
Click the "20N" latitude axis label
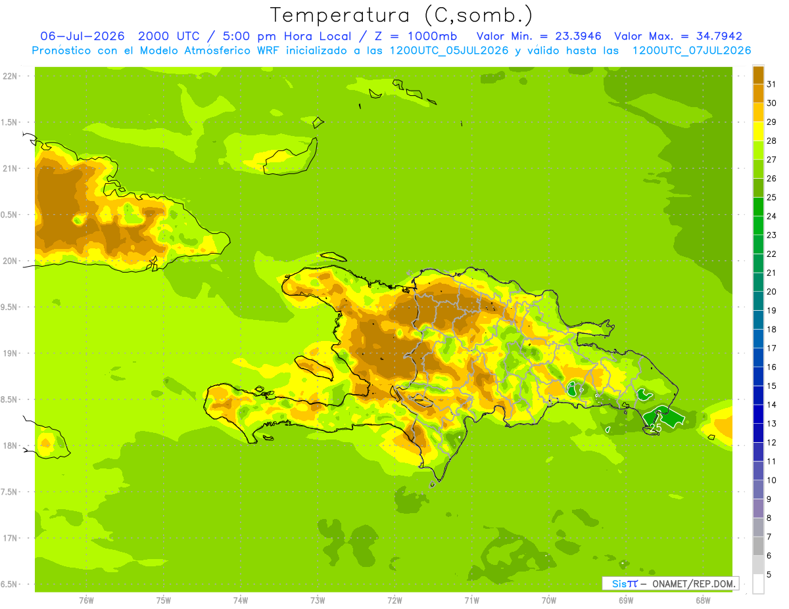point(11,261)
